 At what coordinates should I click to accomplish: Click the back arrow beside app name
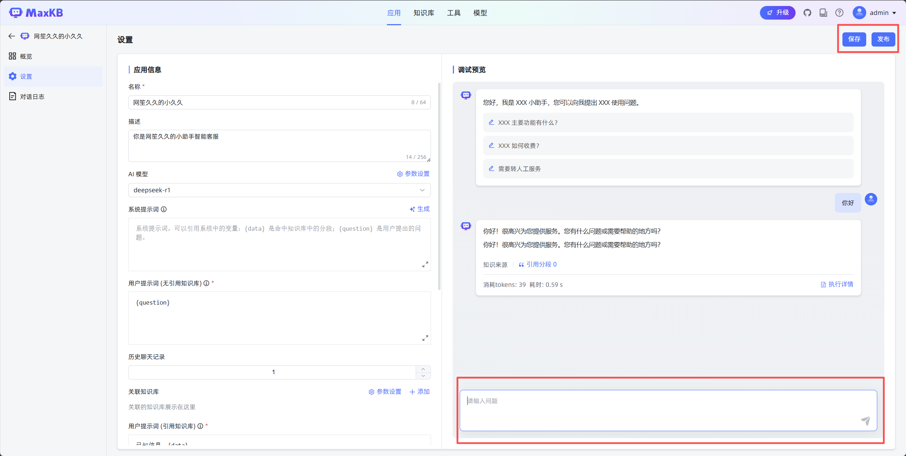(x=12, y=36)
